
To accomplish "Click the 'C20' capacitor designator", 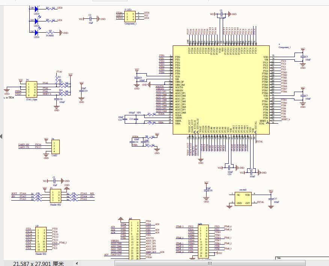I will pos(61,99).
